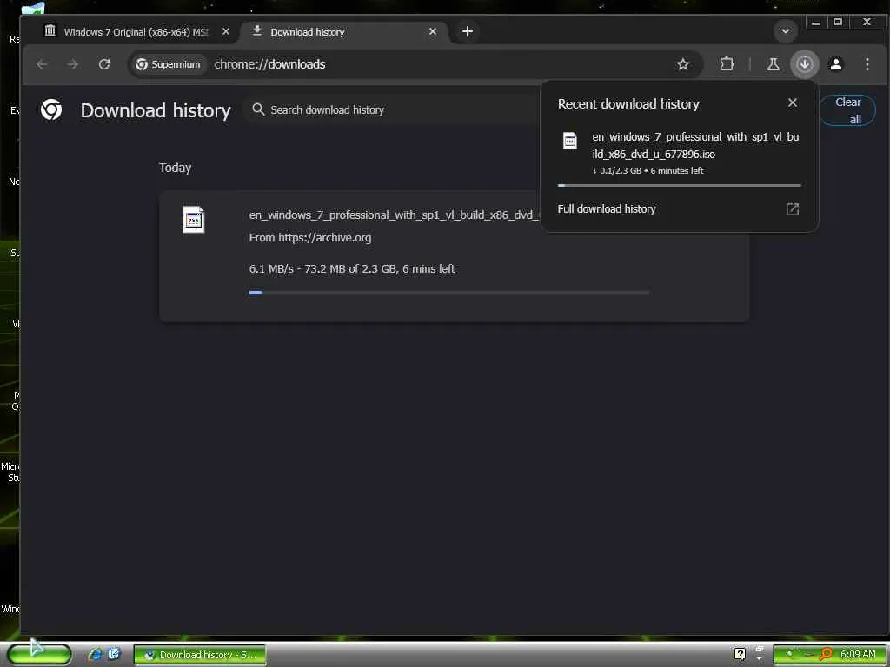This screenshot has height=667, width=890.
Task: Click the ISO file icon in the popup
Action: [x=570, y=141]
